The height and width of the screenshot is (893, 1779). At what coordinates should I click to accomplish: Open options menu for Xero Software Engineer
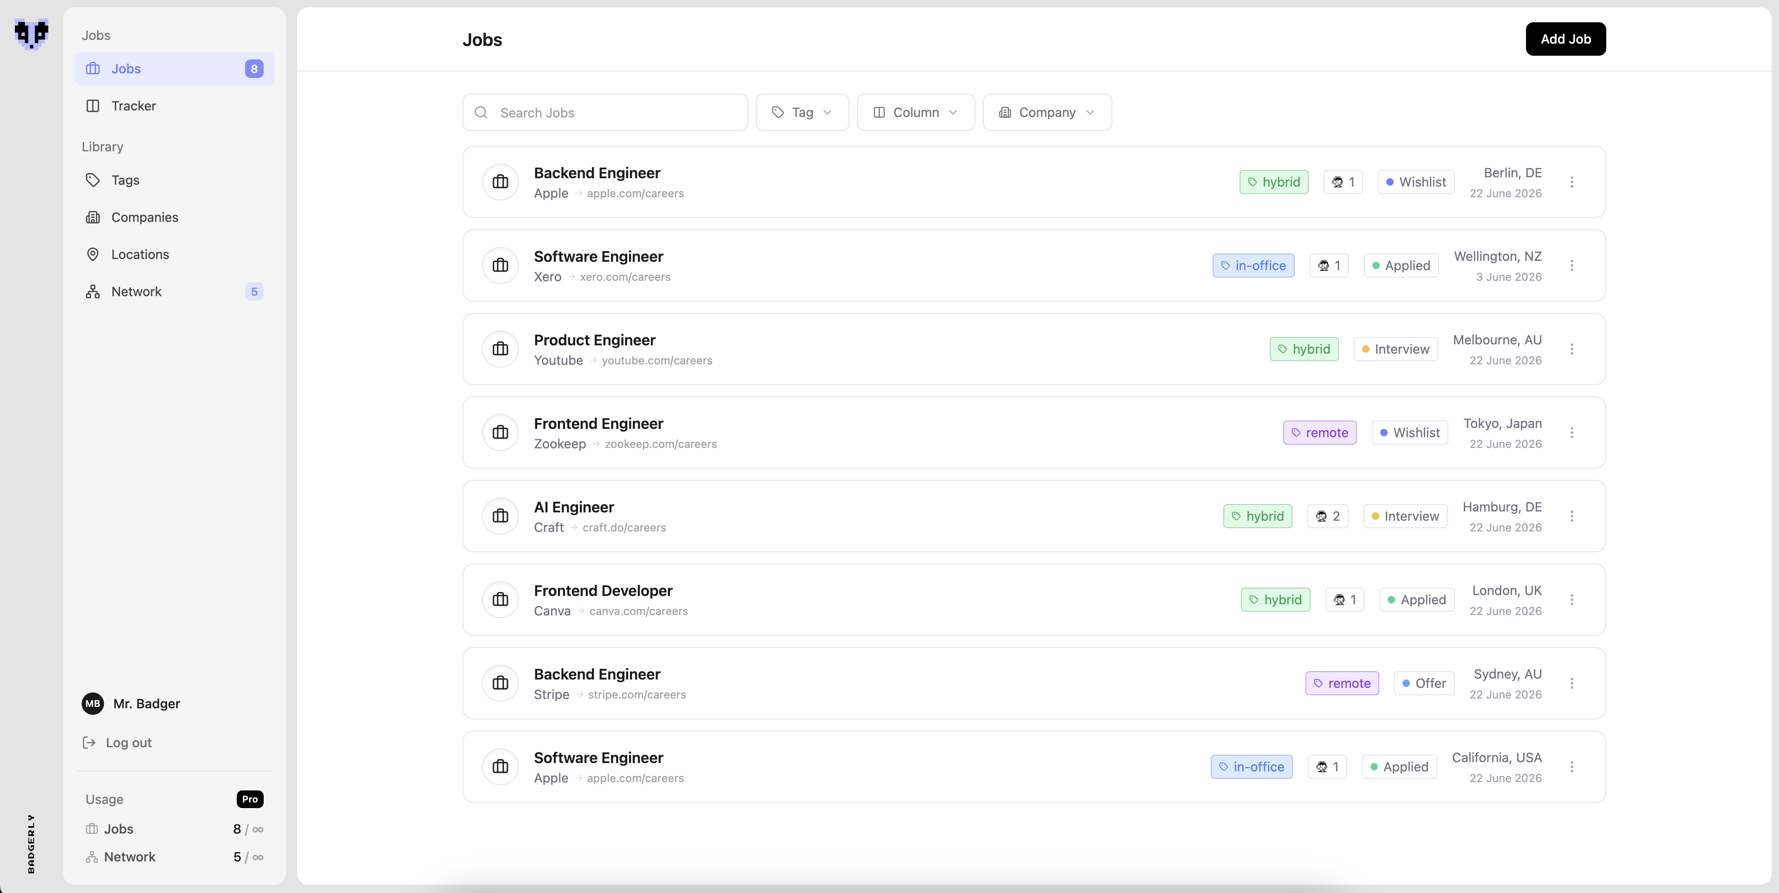coord(1572,266)
